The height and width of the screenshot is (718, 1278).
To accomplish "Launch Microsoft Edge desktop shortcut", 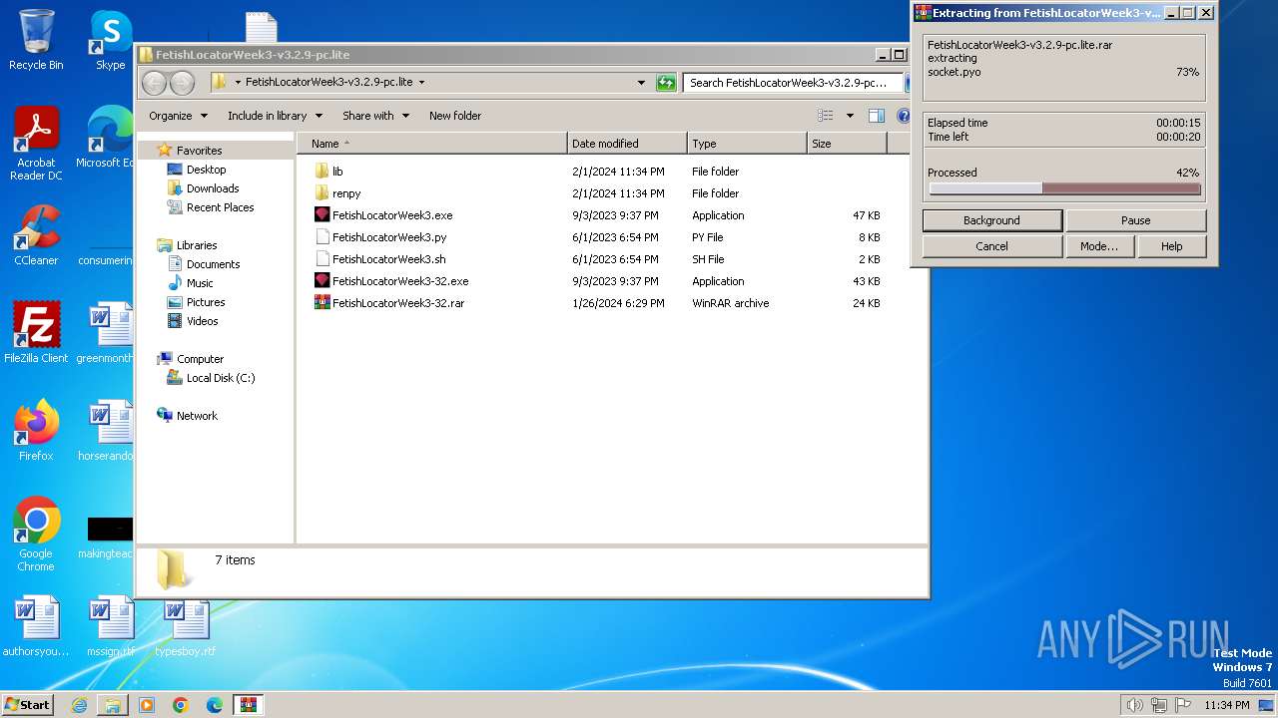I will tap(106, 138).
